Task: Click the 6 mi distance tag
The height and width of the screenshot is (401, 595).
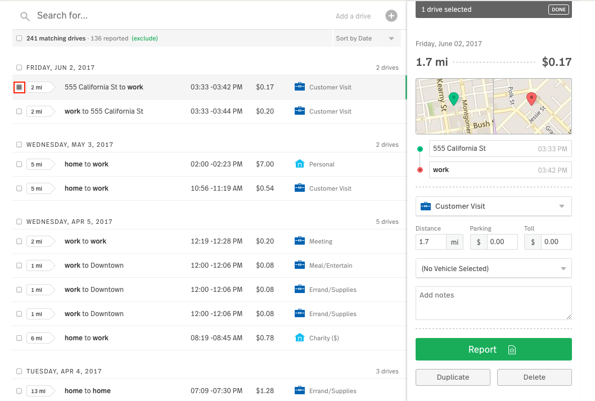Action: [40, 338]
